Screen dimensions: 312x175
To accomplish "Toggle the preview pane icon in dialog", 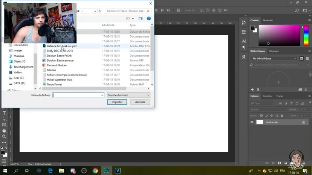I will pos(140,18).
